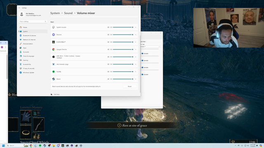Click the OBS volume slider track
The image size is (264, 148).
(x=123, y=57)
